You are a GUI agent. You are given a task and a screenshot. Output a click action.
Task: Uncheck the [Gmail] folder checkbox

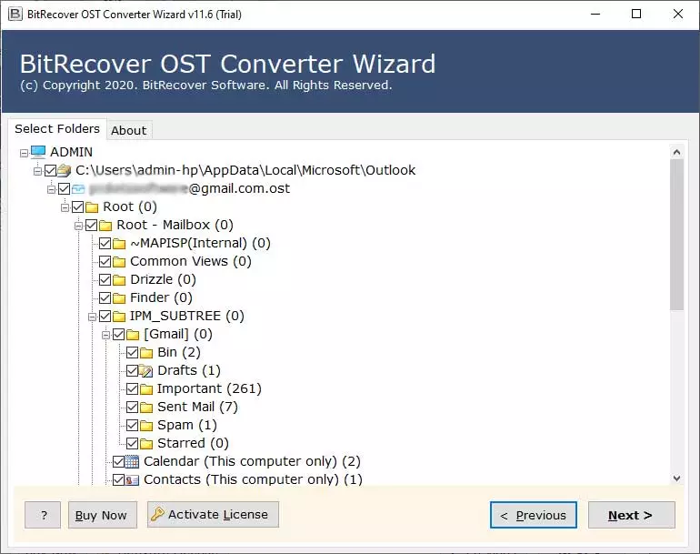tap(119, 334)
